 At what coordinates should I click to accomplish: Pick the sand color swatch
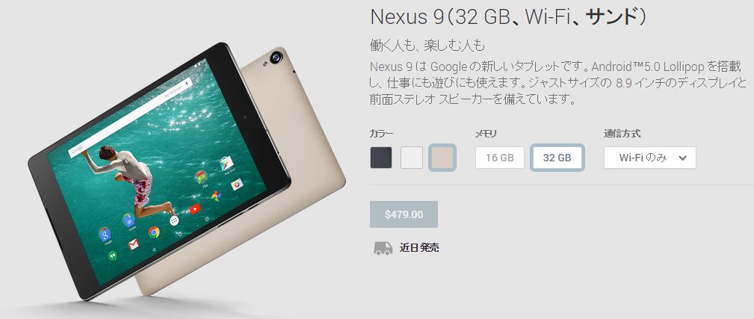click(x=442, y=158)
